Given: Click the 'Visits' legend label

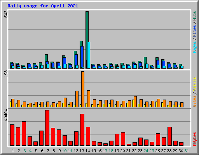Looking at the screenshot, I should tap(194, 84).
